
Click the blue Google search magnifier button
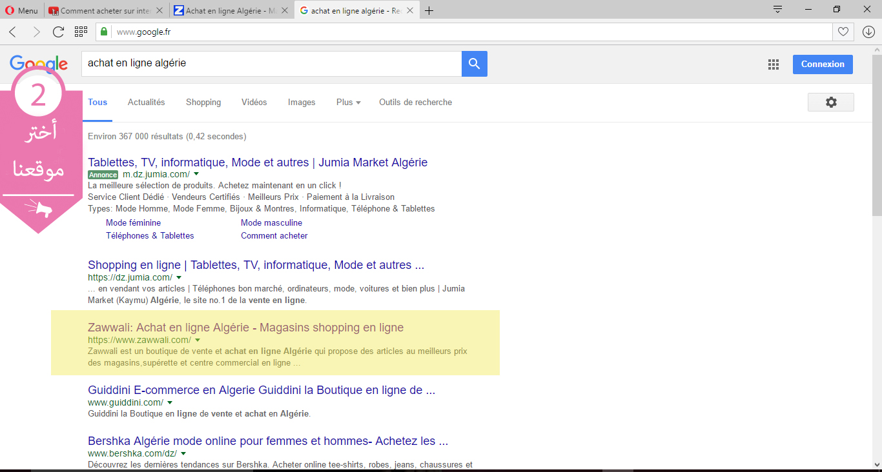[475, 64]
